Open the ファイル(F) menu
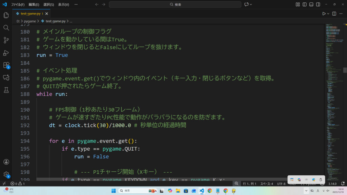The image size is (347, 195). [x=18, y=5]
